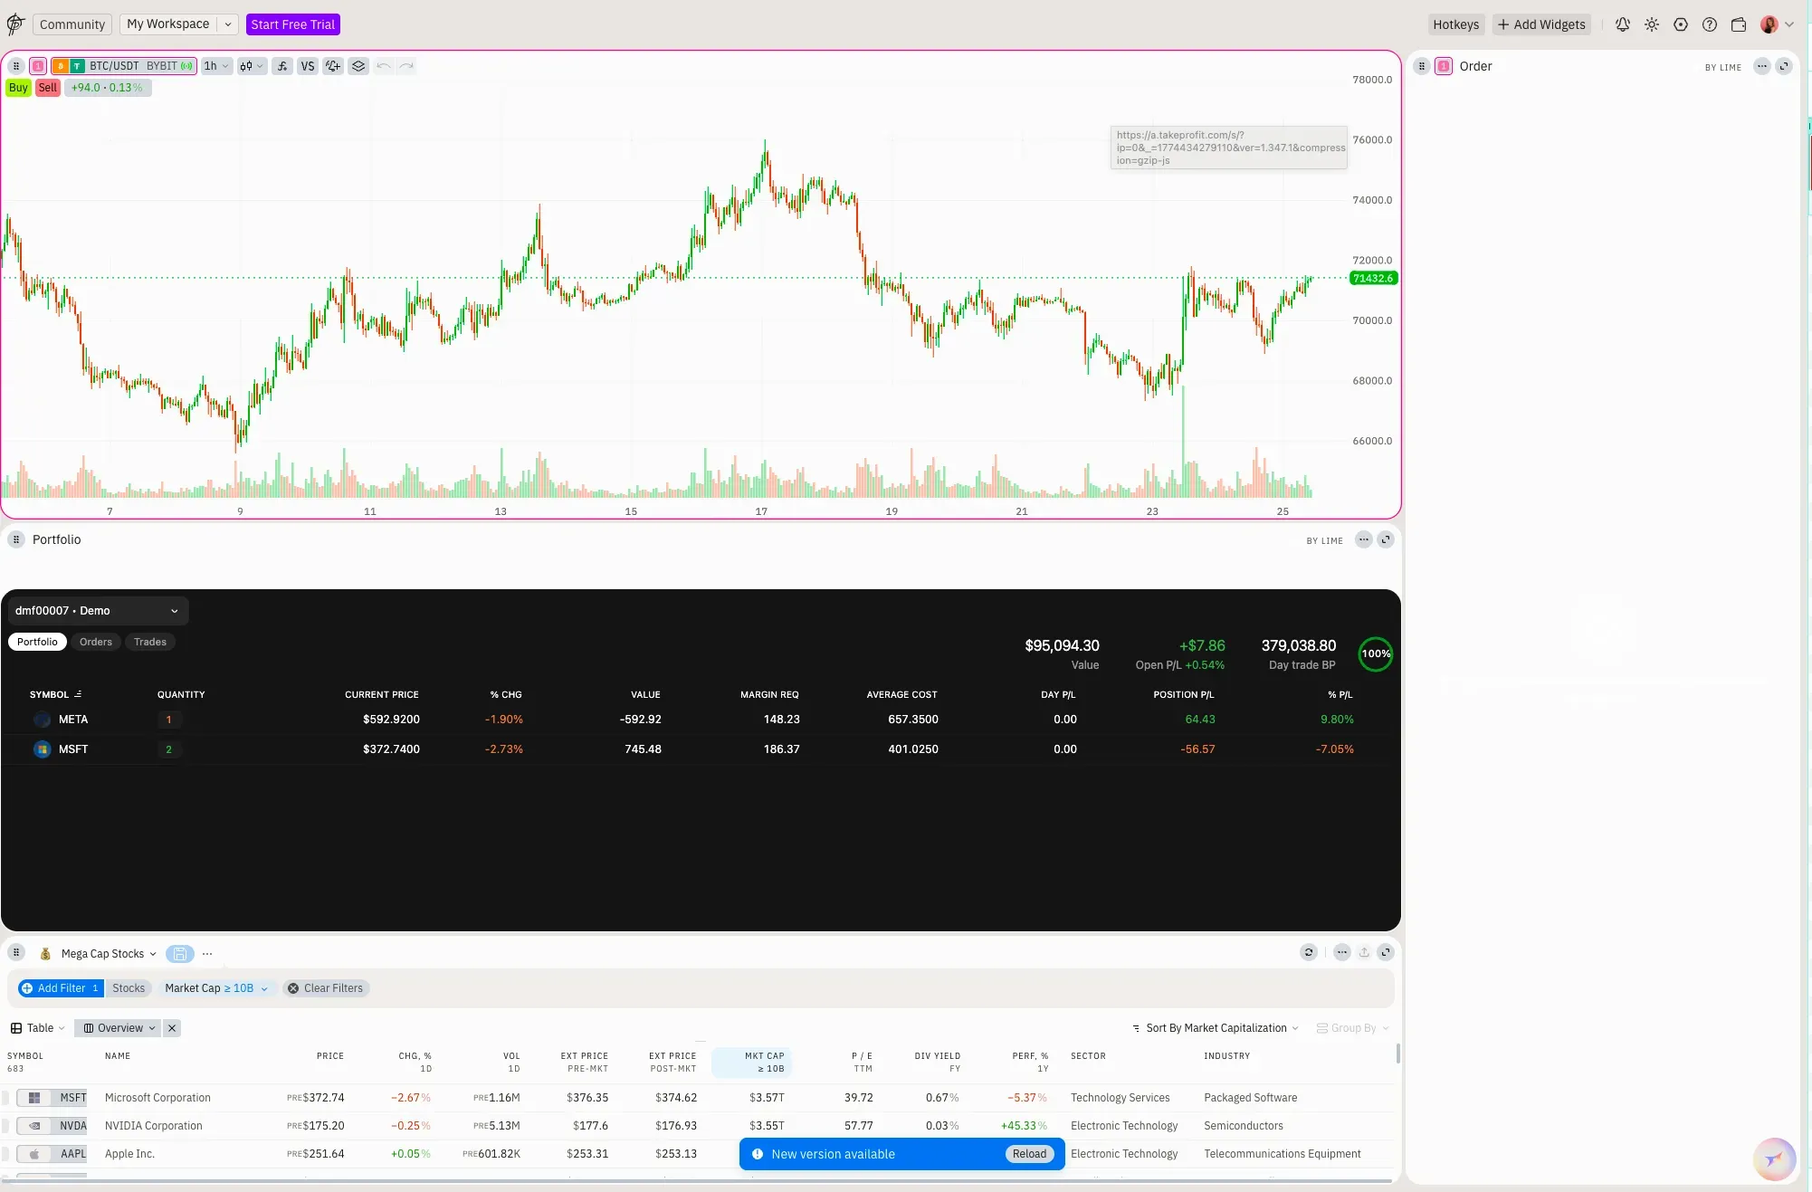Click the VS compare symbols button
This screenshot has width=1812, height=1192.
(x=308, y=66)
